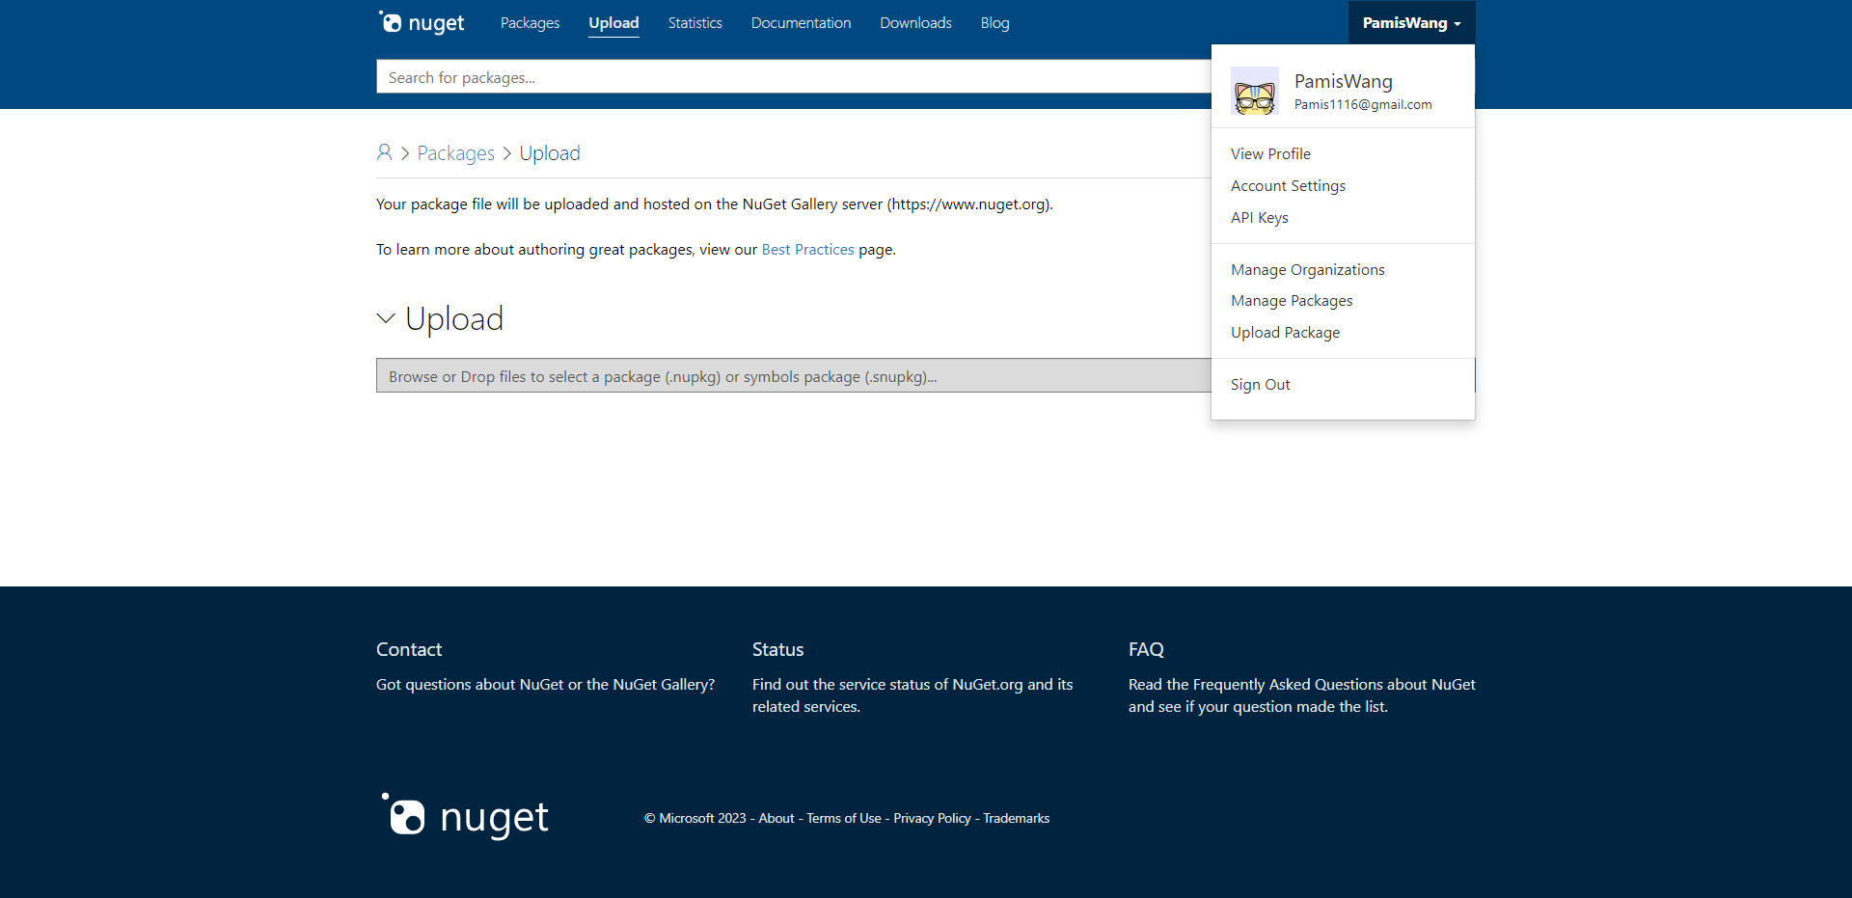This screenshot has height=898, width=1852.
Task: Open API Keys menu entry
Action: (1259, 217)
